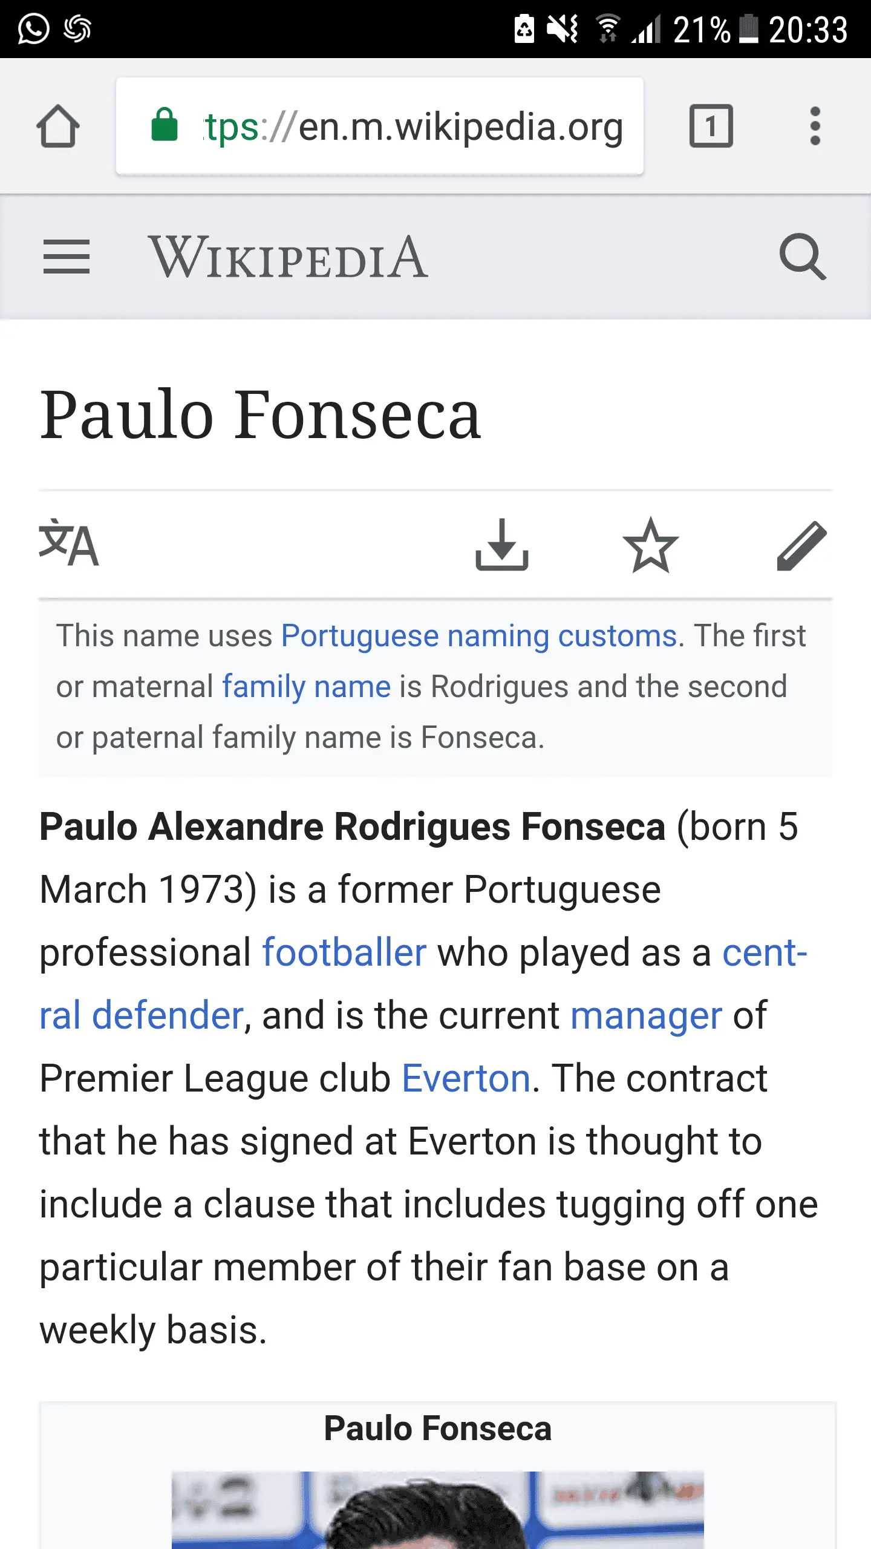
Task: Download the Paulo Fonseca article
Action: coord(501,545)
